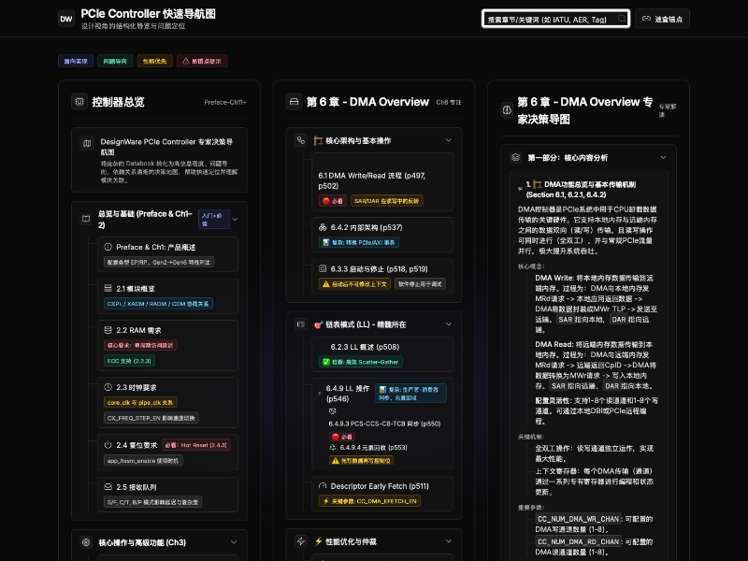The width and height of the screenshot is (748, 561).
Task: Open the 2.2 RAM item
Action: 167,346
